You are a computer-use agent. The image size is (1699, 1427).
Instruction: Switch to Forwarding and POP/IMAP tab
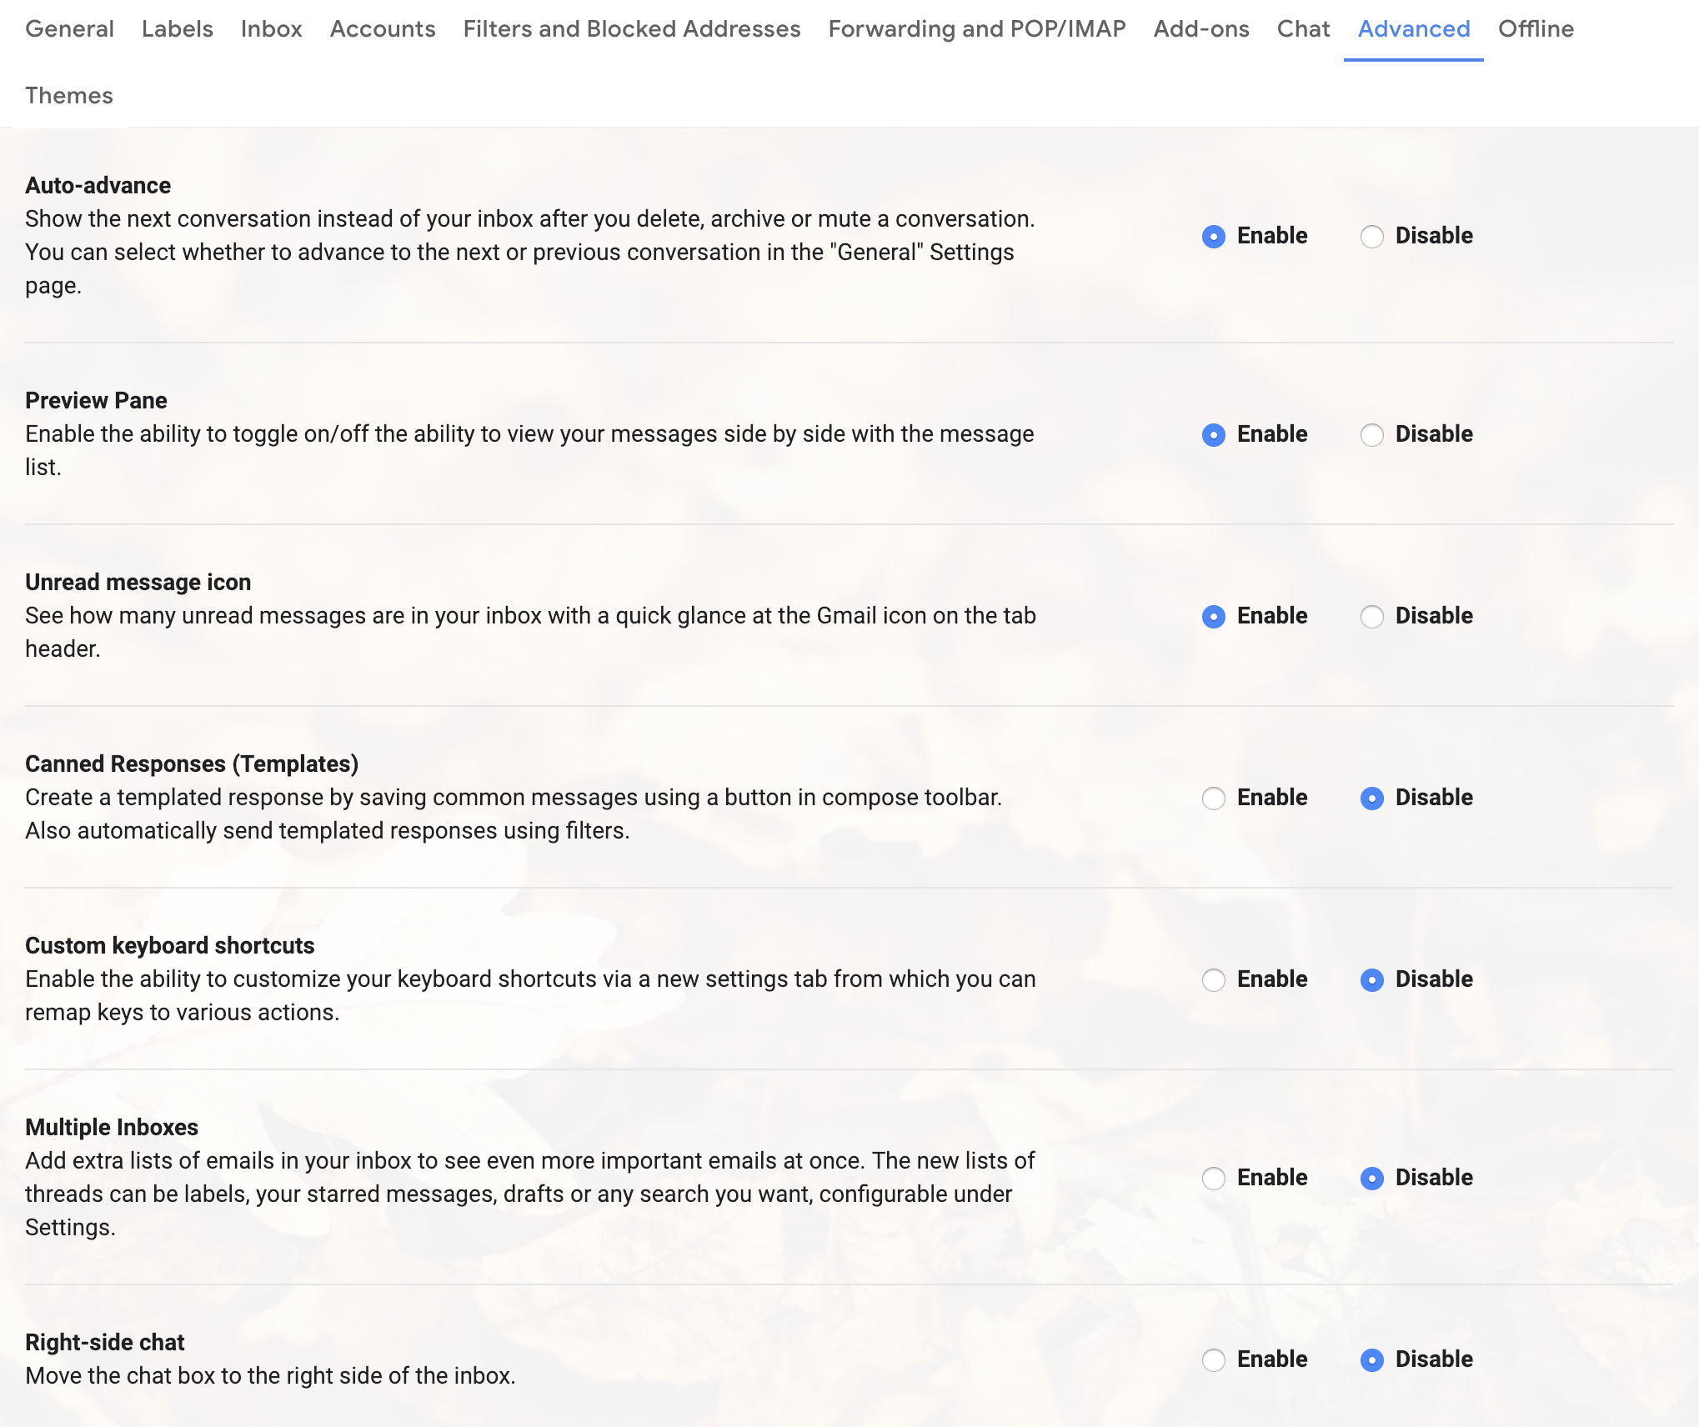[x=976, y=29]
